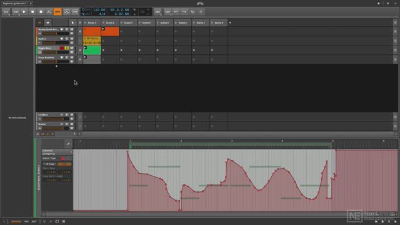Launch Scene 8
400x225 pixels.
coord(212,22)
